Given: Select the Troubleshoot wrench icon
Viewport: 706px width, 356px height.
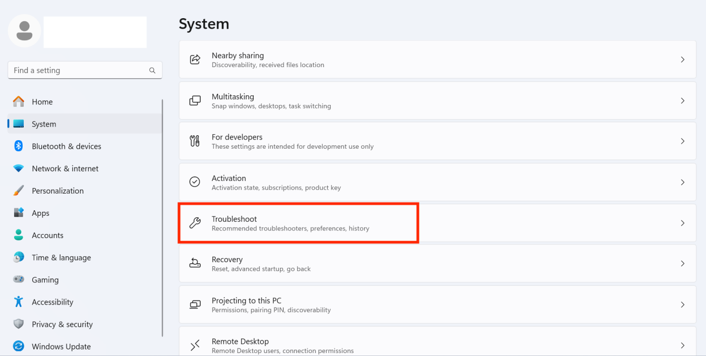Looking at the screenshot, I should (x=195, y=222).
